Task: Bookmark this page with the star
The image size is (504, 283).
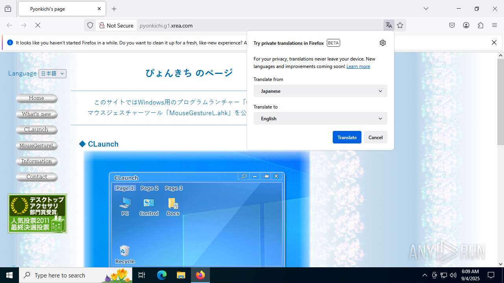Action: pyautogui.click(x=400, y=25)
